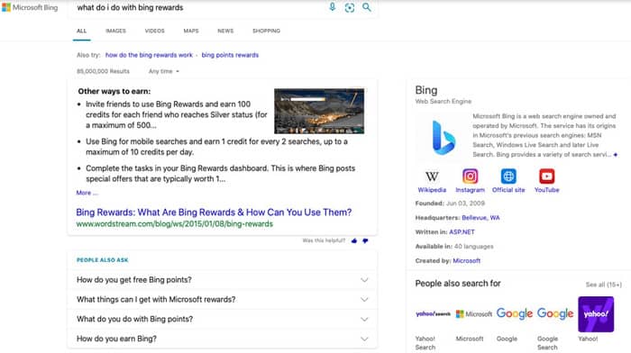Open the wordstream.com URL link
Viewport: 631px width, 353px height.
(174, 224)
